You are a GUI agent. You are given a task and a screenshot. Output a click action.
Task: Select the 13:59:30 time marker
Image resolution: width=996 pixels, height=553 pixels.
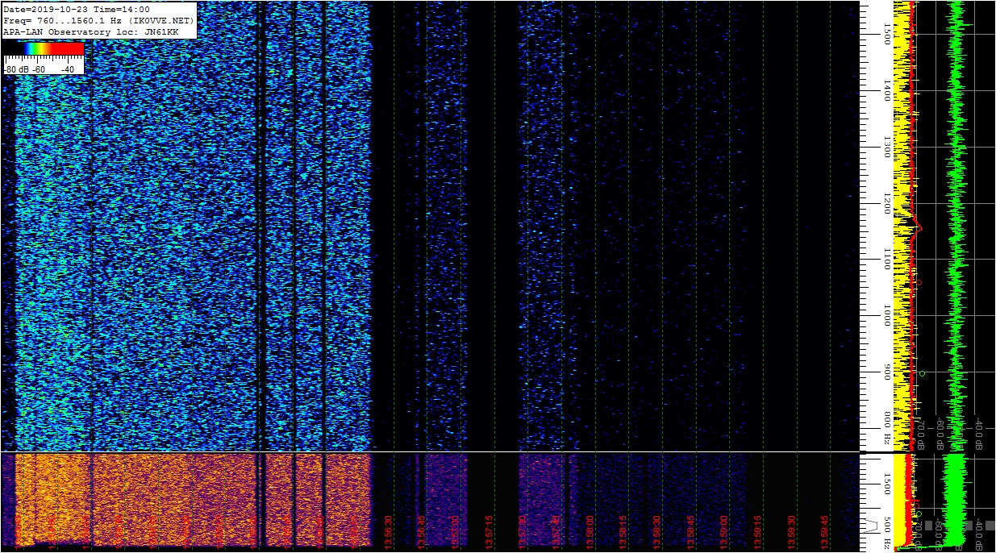point(790,533)
